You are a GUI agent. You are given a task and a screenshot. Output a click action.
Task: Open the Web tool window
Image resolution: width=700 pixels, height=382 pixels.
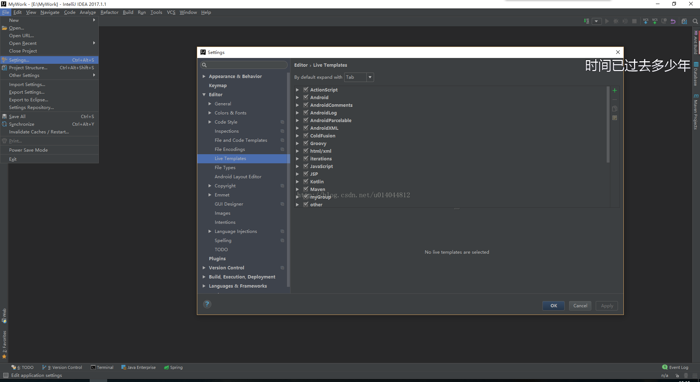point(4,316)
